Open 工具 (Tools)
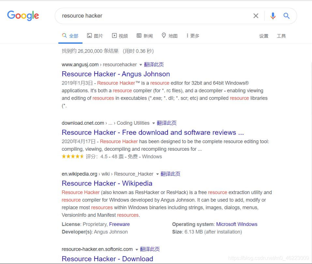The height and width of the screenshot is (264, 312). pos(281,36)
